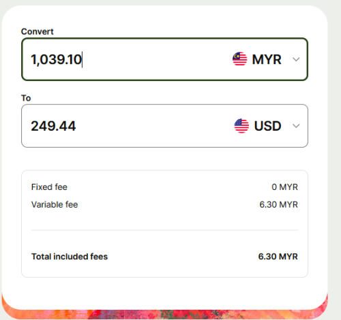Click the colorful banner below the card

[x=164, y=315]
